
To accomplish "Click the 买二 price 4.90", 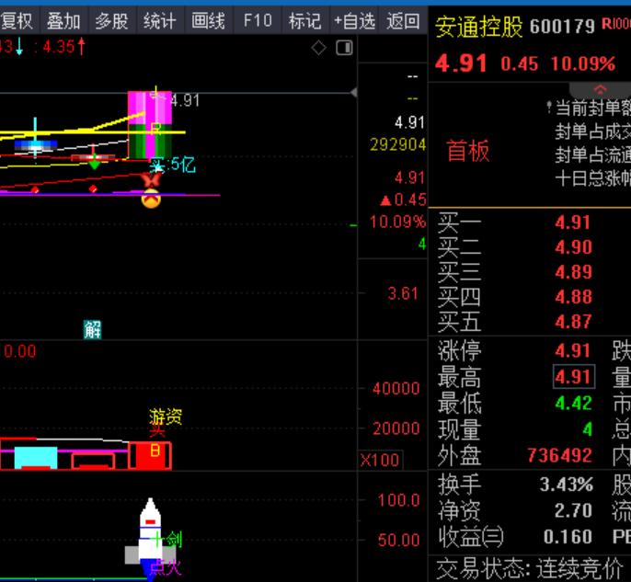I will click(573, 247).
